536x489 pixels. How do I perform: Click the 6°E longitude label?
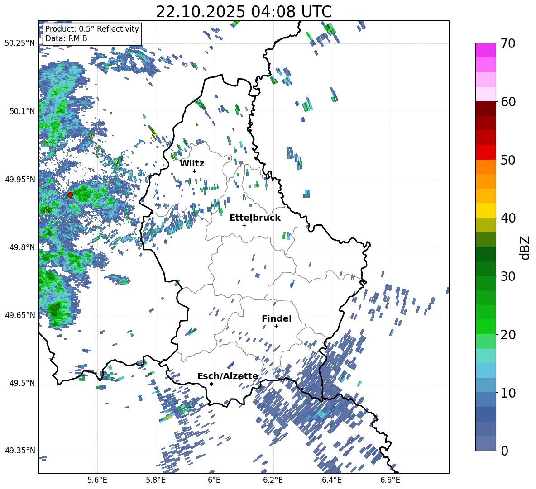coord(214,480)
